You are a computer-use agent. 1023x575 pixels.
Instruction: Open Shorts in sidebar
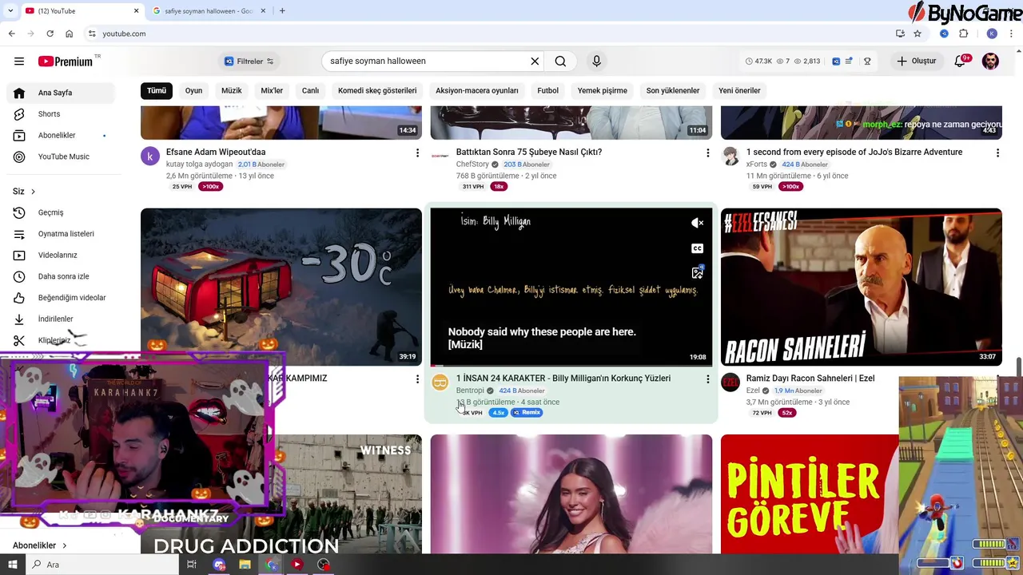click(61, 114)
